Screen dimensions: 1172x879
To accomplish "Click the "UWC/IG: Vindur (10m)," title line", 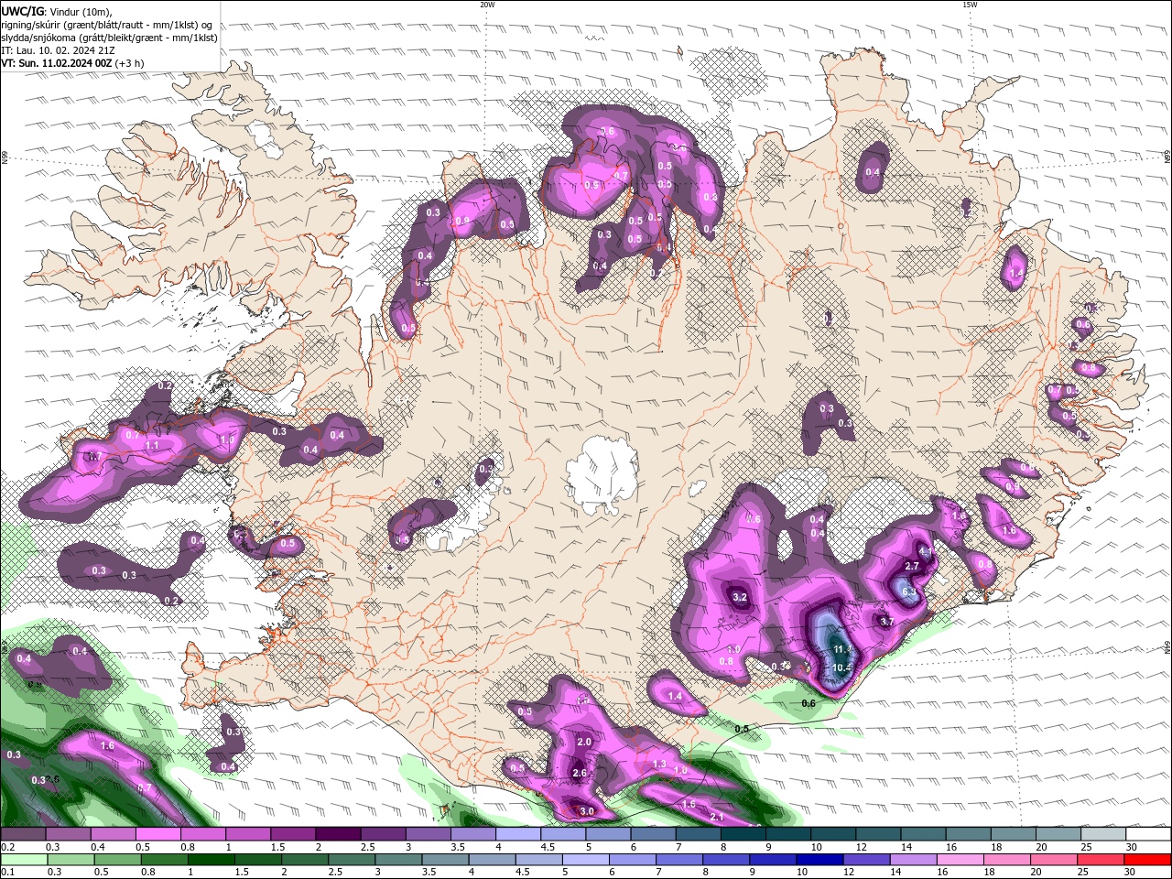I will coord(56,11).
